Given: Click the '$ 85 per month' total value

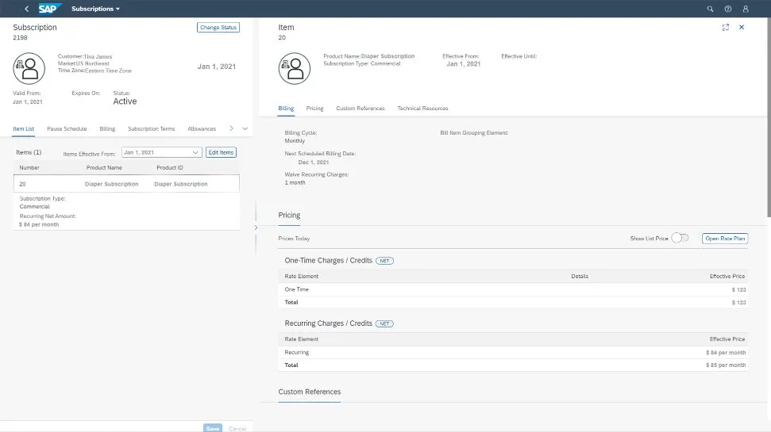Looking at the screenshot, I should tap(726, 365).
